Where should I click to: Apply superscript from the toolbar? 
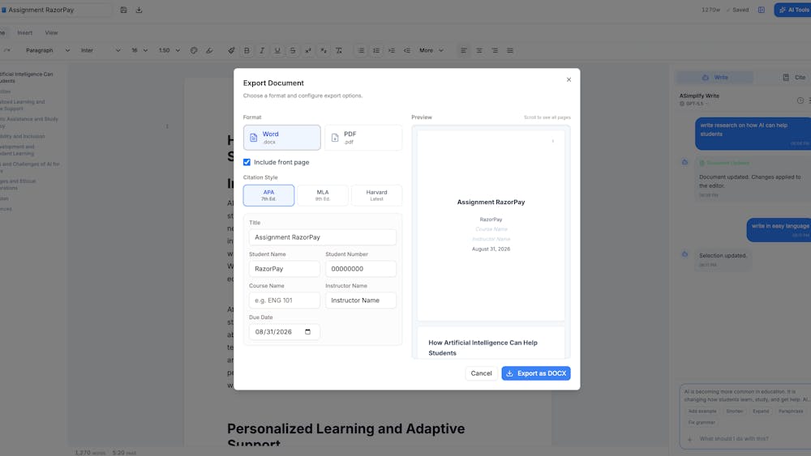click(308, 50)
